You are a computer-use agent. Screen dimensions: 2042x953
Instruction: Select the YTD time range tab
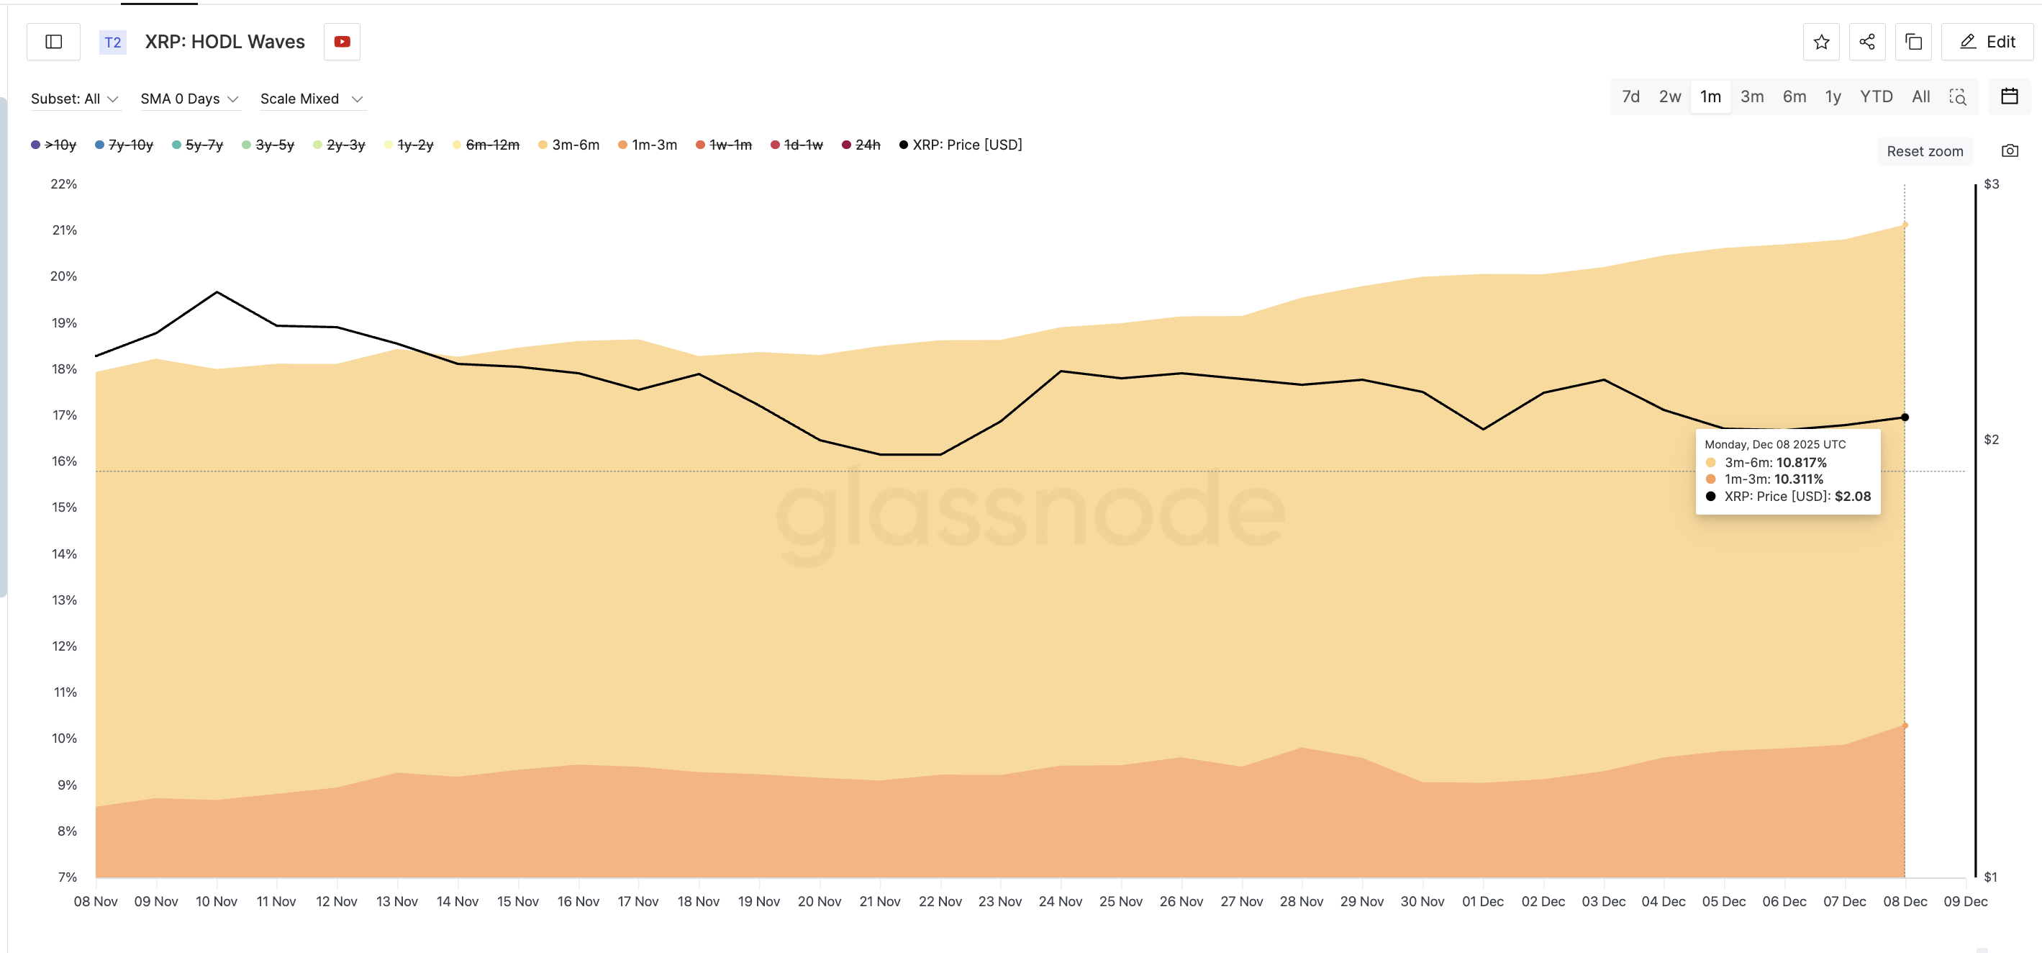(x=1876, y=96)
